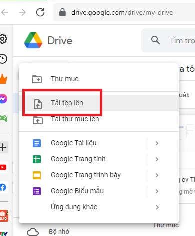
Task: Click the folder upload icon
Action: tap(38, 120)
